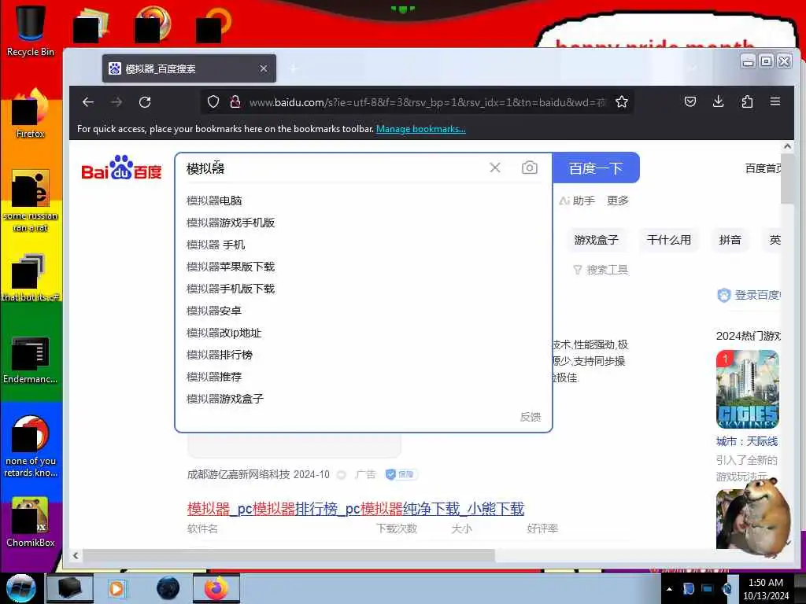Open result 模拟器_pc模拟器排行榜 小熊下载
Viewport: 806px width, 604px height.
[x=356, y=509]
